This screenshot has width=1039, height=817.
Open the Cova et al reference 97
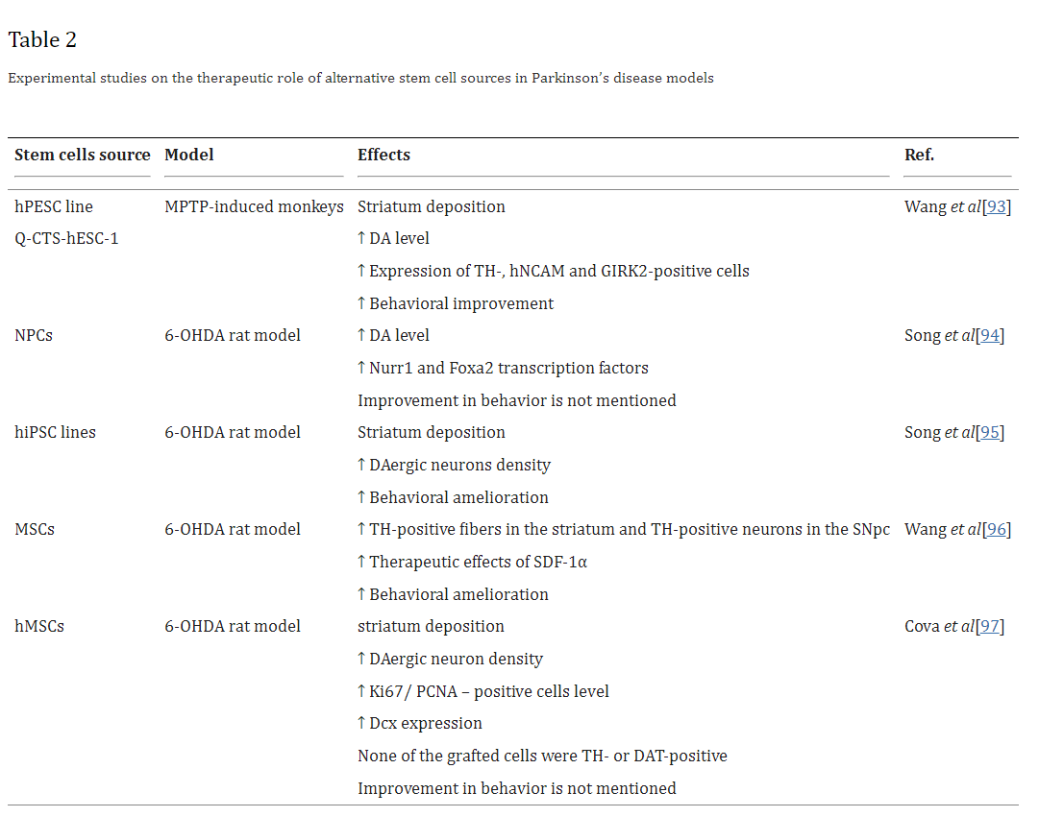990,626
